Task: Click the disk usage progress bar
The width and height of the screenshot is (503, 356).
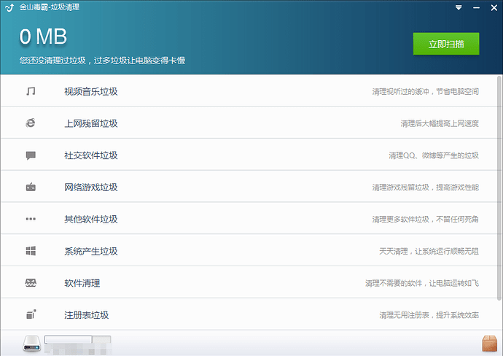Action: tap(77, 340)
